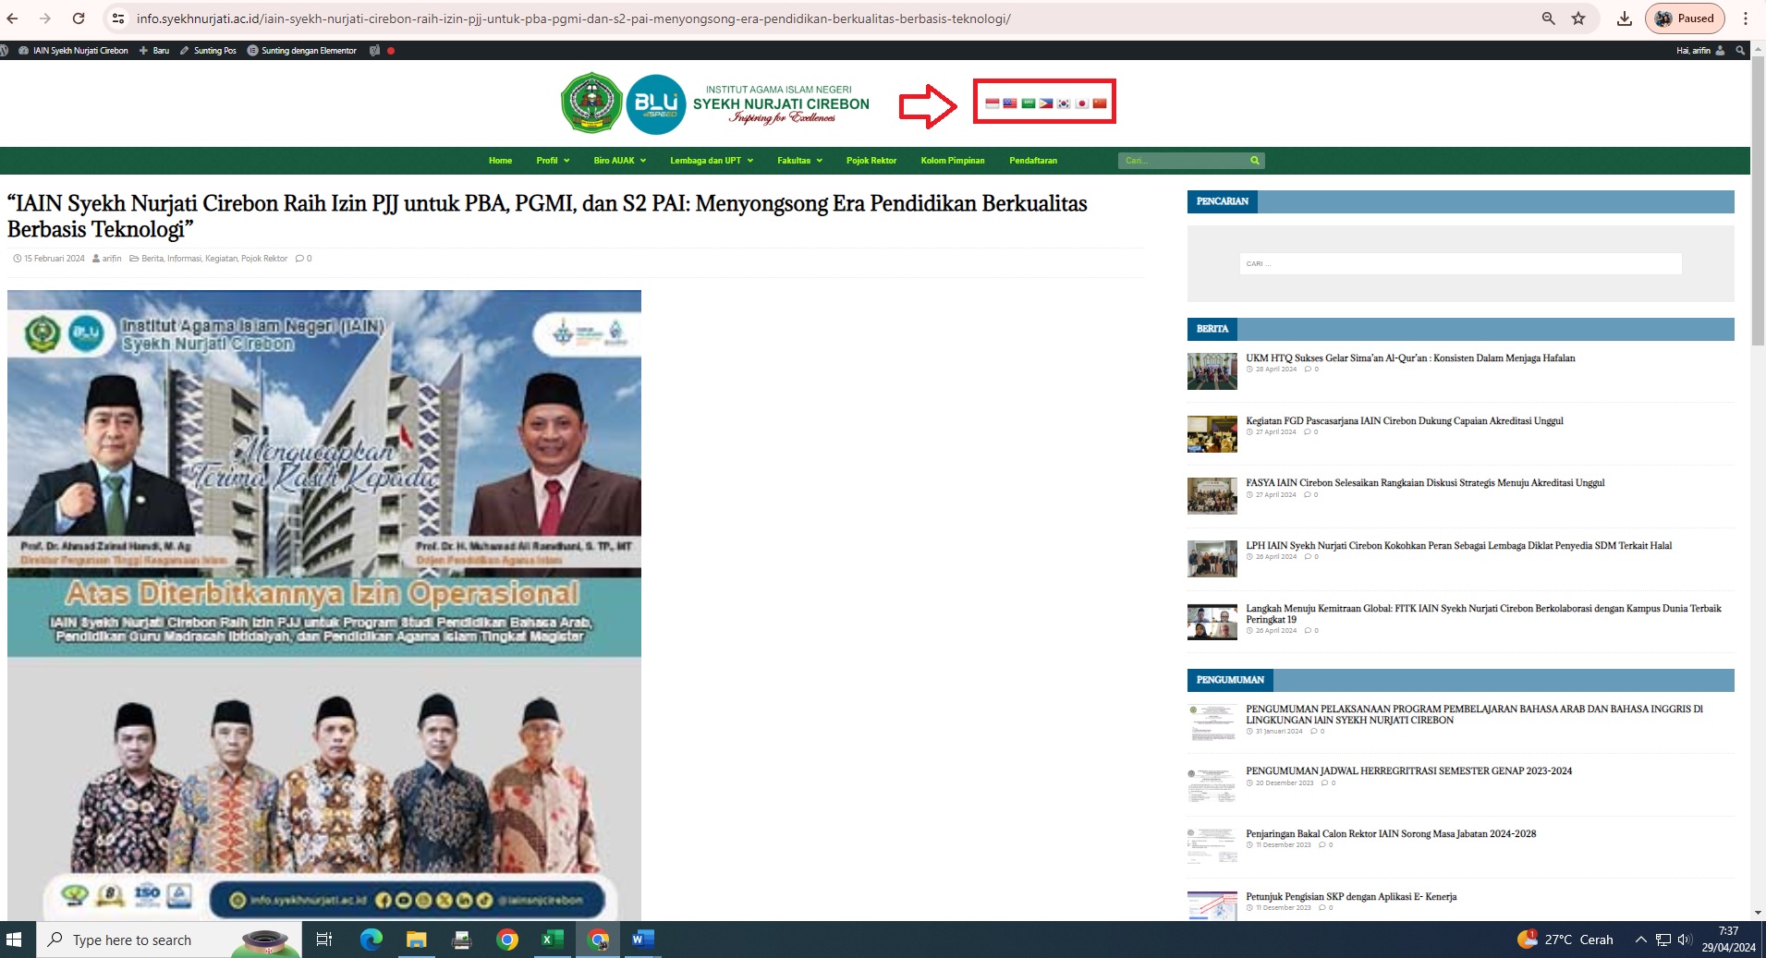The image size is (1766, 958).
Task: Click the China flag icon
Action: 1100,103
